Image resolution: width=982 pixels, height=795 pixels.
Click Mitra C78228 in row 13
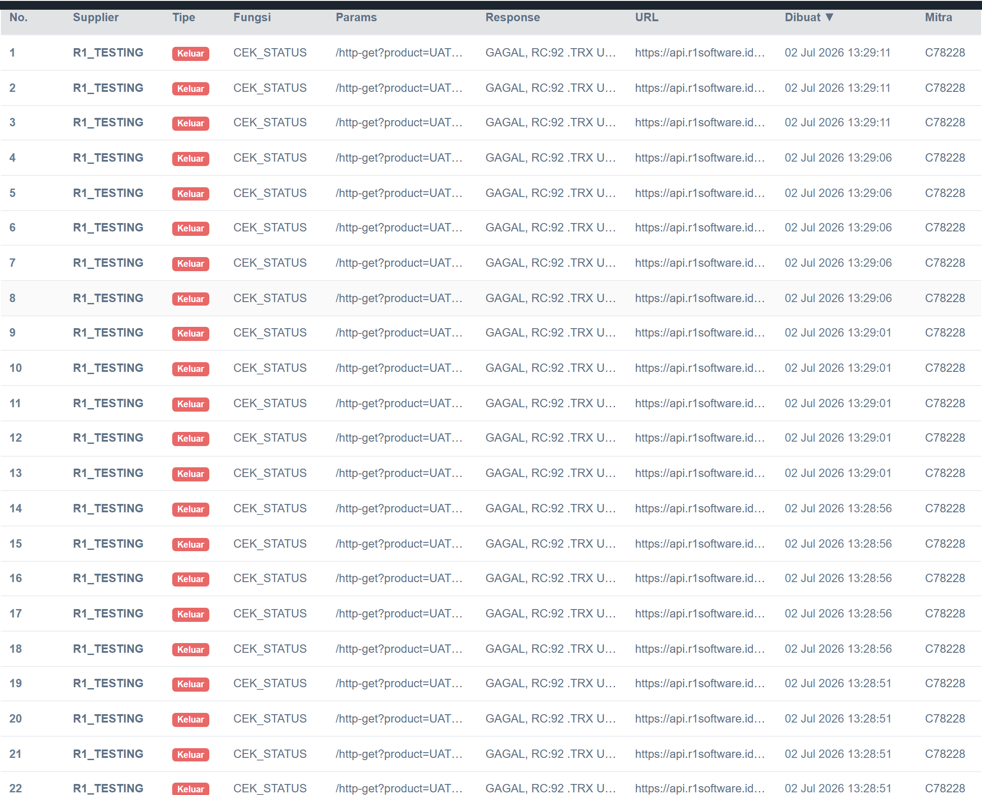click(944, 473)
